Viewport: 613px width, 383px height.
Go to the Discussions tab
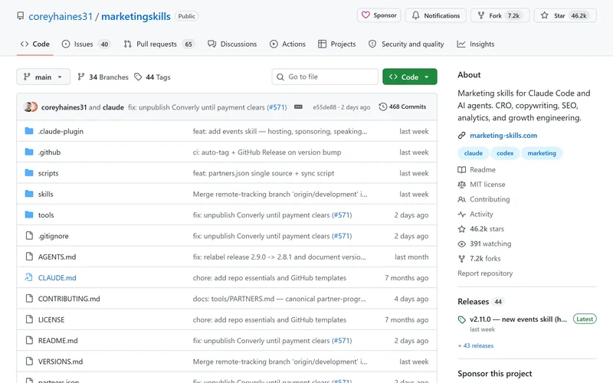click(232, 44)
